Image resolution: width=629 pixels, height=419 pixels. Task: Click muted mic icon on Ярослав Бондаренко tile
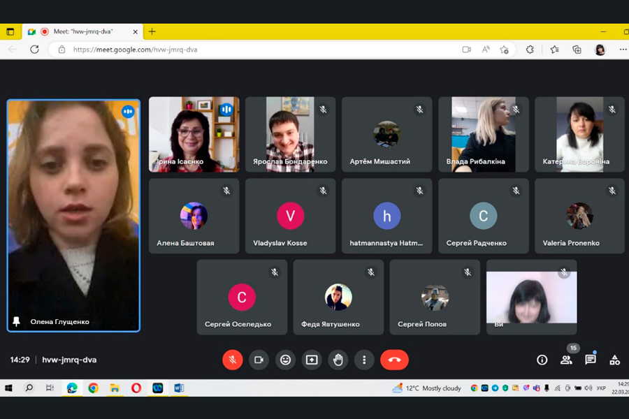(x=323, y=109)
